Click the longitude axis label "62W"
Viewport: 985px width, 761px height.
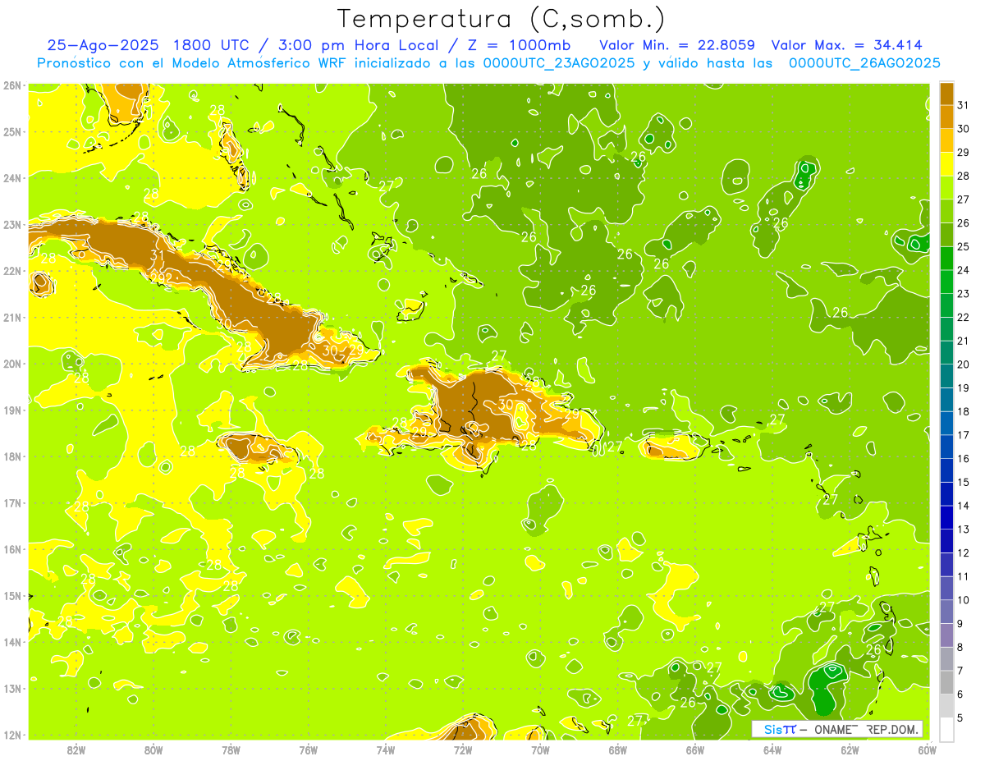tap(850, 750)
